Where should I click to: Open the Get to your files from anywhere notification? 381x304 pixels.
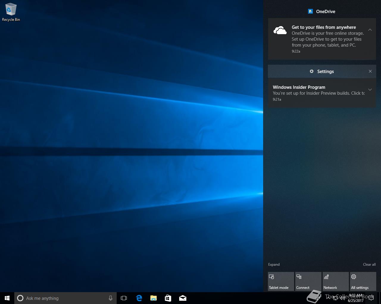pos(322,39)
